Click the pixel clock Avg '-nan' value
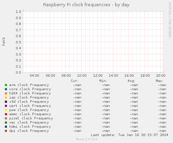 click(x=134, y=118)
